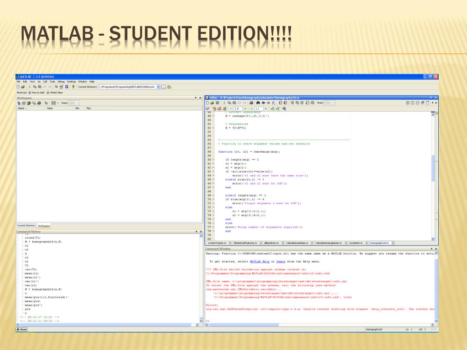The width and height of the screenshot is (467, 350).
Task: Click the Import Data icon in Workspace toolbar
Action: 29,103
